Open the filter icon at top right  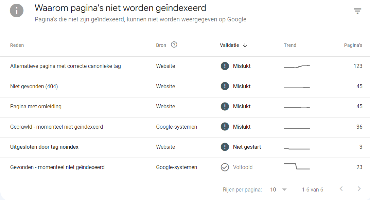coord(357,11)
